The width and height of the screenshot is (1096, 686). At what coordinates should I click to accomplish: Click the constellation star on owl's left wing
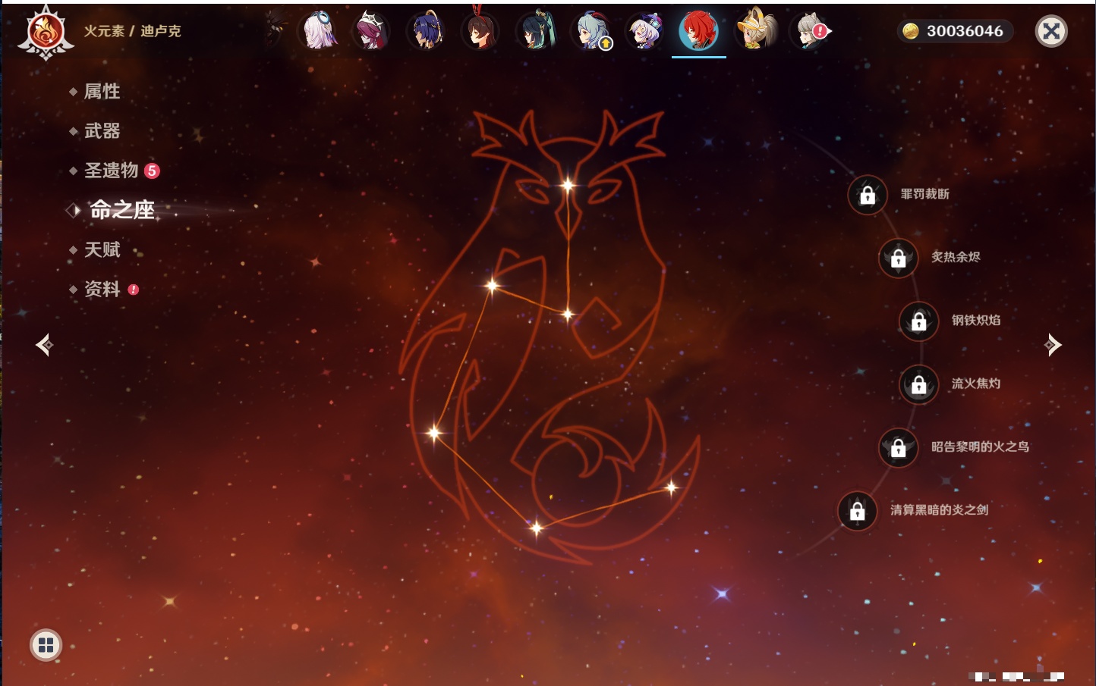(x=492, y=285)
